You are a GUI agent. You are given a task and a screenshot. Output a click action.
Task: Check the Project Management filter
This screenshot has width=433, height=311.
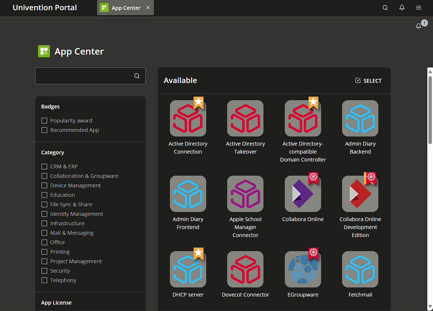[x=44, y=261]
